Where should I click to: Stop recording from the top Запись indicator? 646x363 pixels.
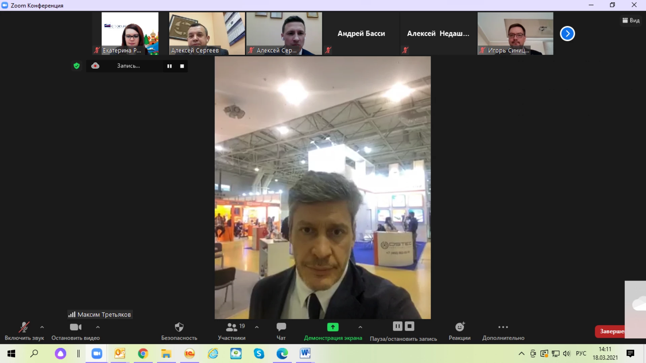tap(182, 66)
